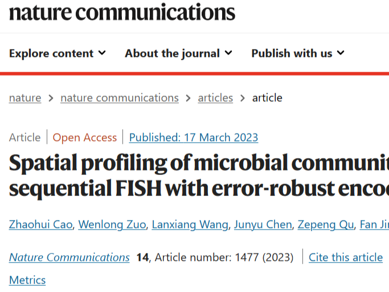This screenshot has height=292, width=389.
Task: Go to the nature breadcrumb link
Action: tap(25, 98)
